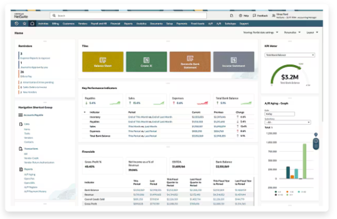Open the Reports menu in navigation bar
This screenshot has width=337, height=219.
128,23
